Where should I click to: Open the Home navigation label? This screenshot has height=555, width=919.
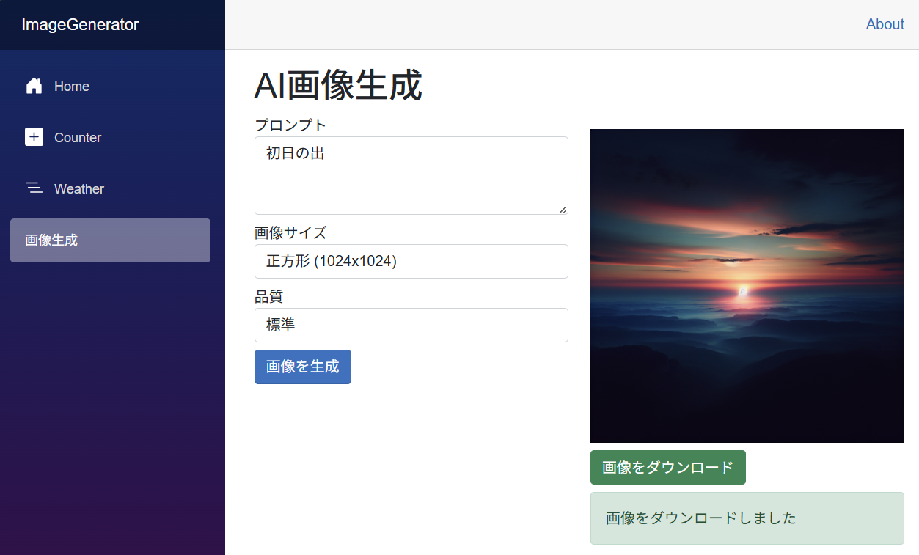[x=72, y=87]
